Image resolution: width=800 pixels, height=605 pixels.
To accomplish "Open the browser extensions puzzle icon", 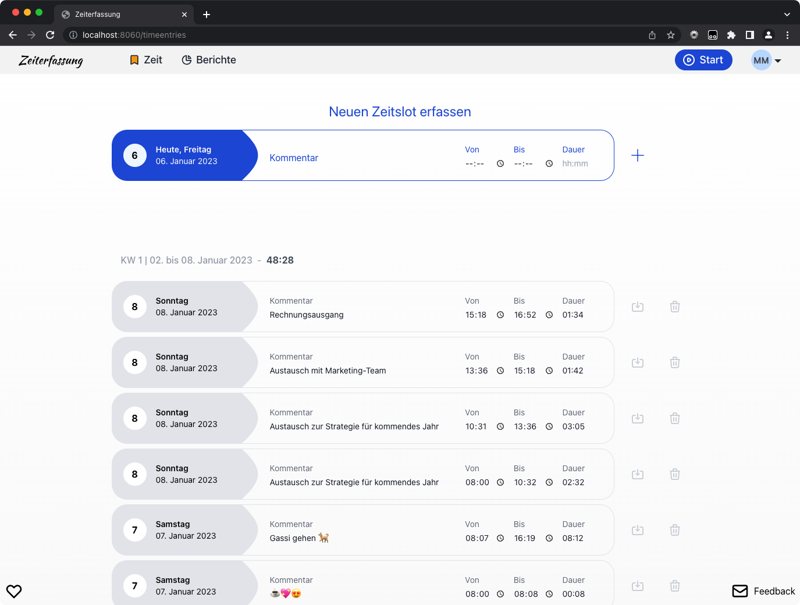I will coord(731,35).
